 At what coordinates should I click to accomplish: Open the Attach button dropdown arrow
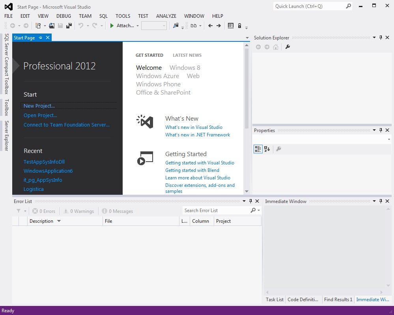click(138, 26)
